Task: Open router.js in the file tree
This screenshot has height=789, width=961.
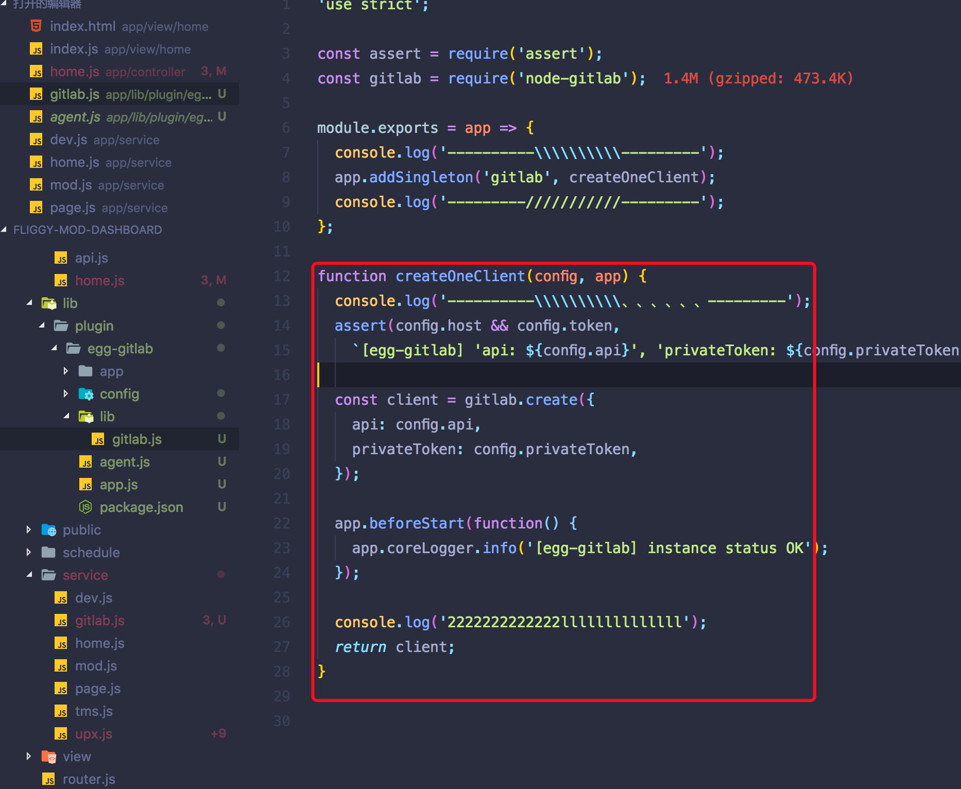Action: [119, 779]
